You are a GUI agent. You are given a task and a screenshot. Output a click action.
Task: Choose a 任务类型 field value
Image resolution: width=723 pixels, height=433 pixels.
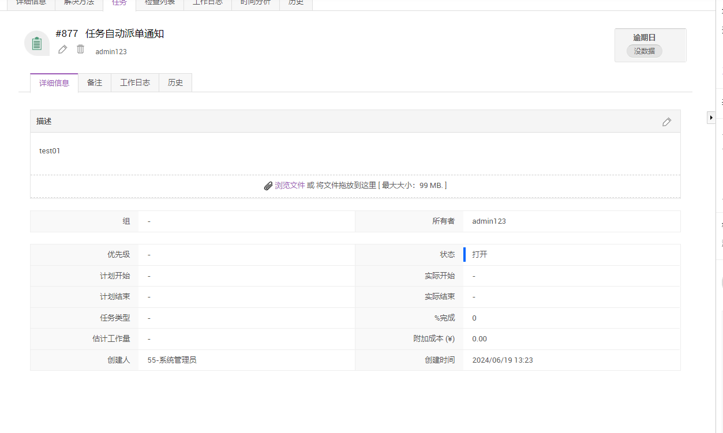(x=149, y=318)
